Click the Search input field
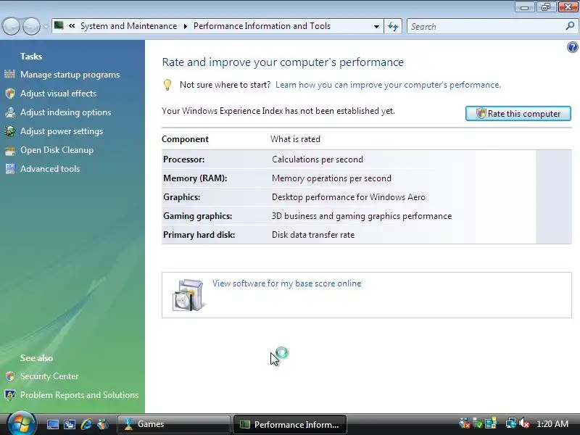Screen dimensions: 580x435 tap(486, 27)
